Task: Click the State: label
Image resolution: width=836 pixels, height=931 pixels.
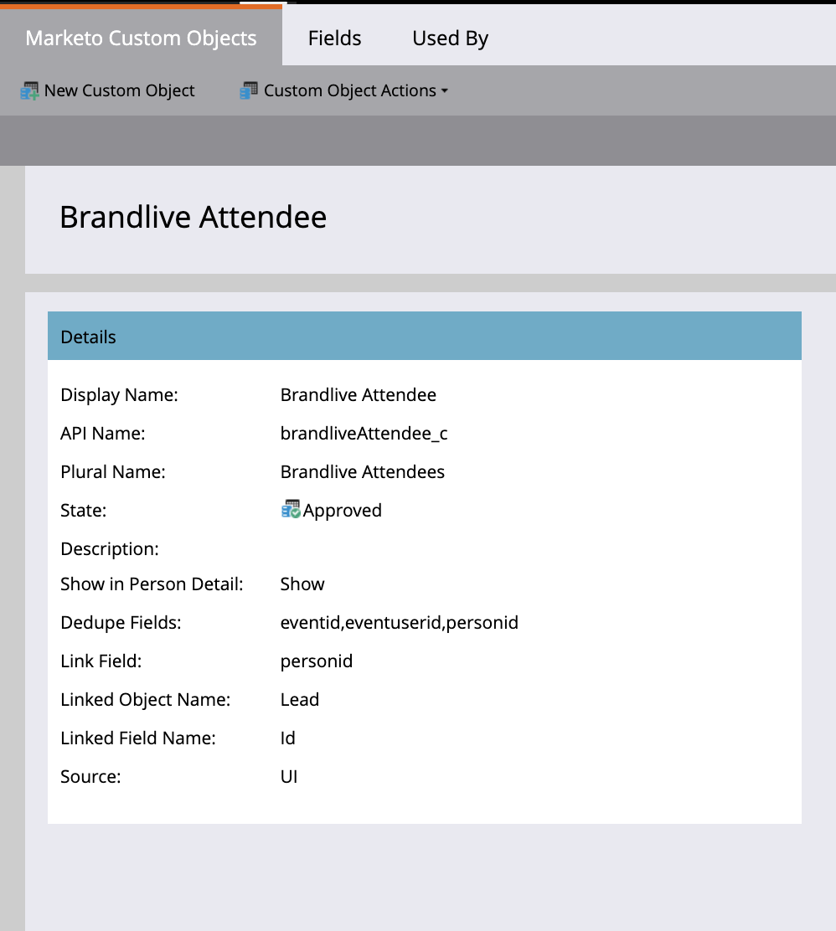Action: [83, 511]
